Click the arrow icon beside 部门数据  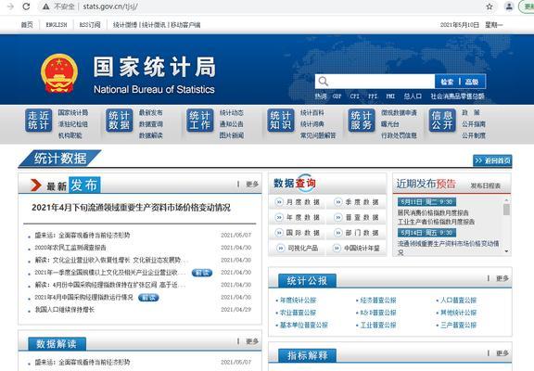[337, 233]
